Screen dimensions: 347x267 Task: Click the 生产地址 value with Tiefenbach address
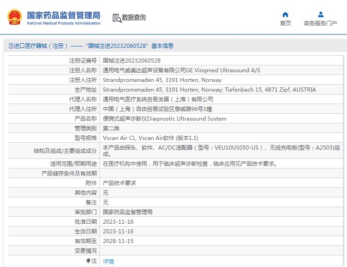tap(209, 90)
